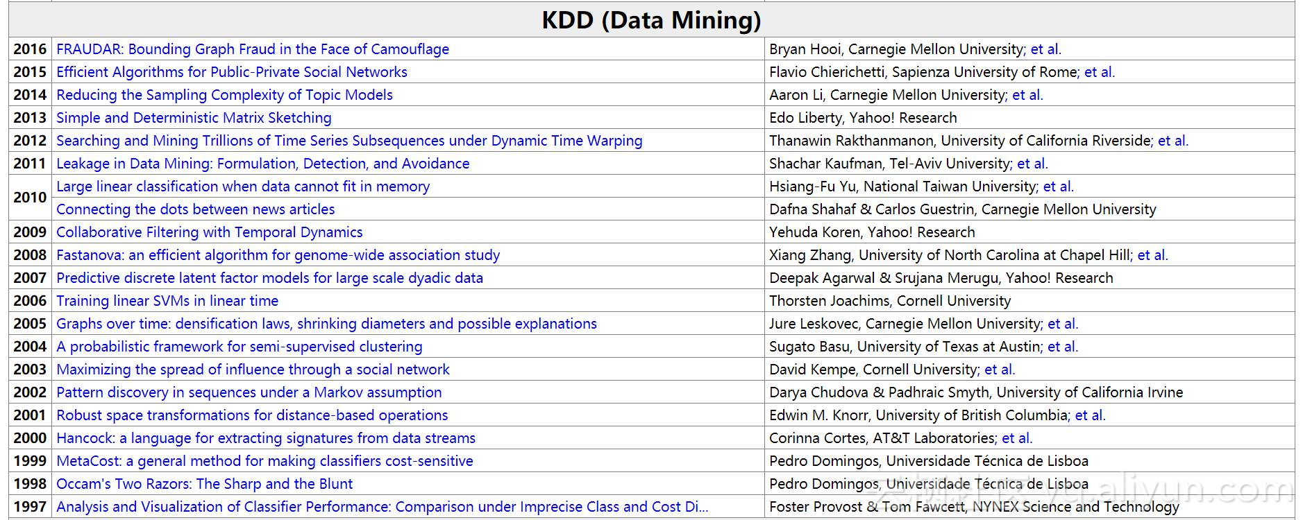Open Training linear SVMs in linear time
Image resolution: width=1303 pixels, height=520 pixels.
(167, 301)
